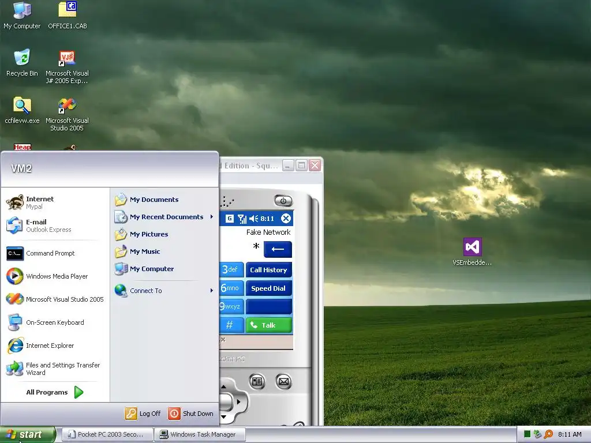Click emulator power button
Image resolution: width=591 pixels, height=443 pixels.
(283, 201)
